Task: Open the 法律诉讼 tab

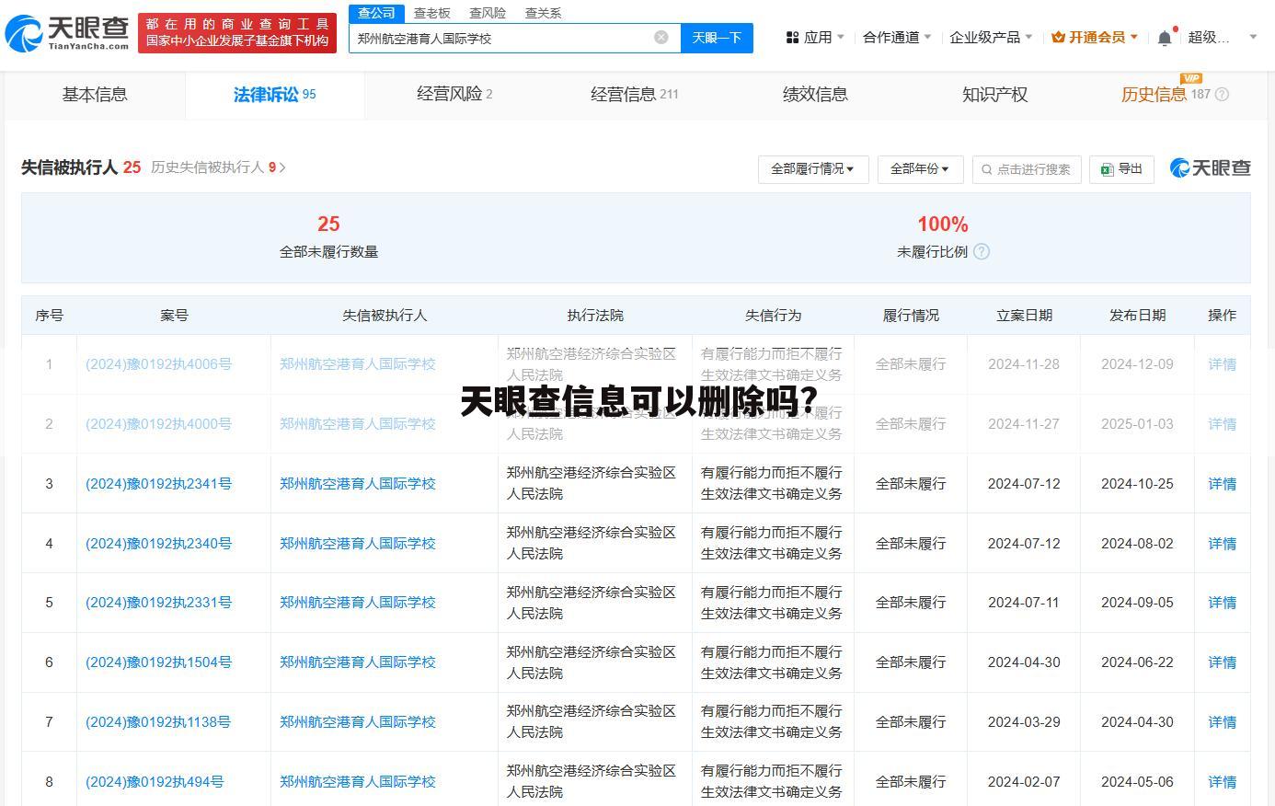Action: click(274, 95)
